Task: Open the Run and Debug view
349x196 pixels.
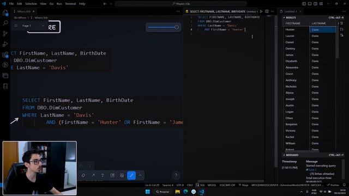Action: click(x=5, y=44)
